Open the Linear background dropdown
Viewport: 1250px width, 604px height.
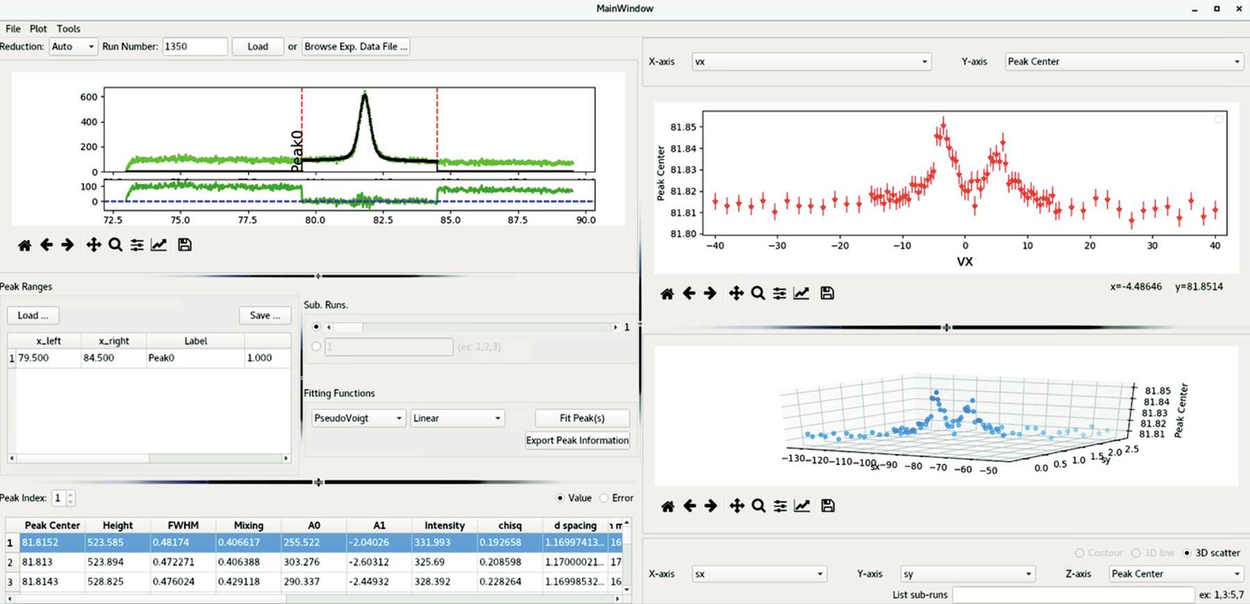point(457,418)
